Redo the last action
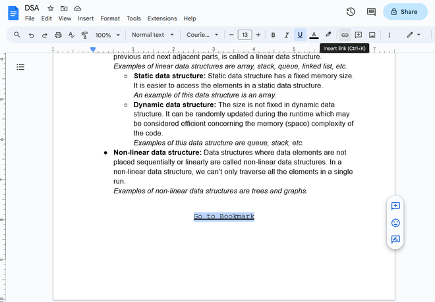 pyautogui.click(x=44, y=35)
